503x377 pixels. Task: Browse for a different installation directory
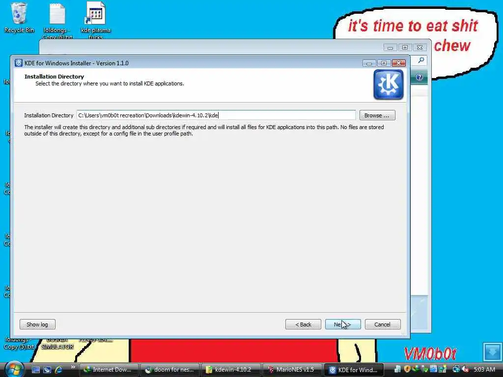(377, 115)
